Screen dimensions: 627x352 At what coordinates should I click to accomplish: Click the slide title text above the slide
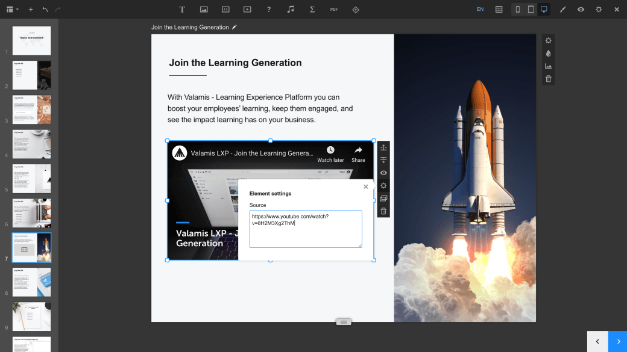190,27
